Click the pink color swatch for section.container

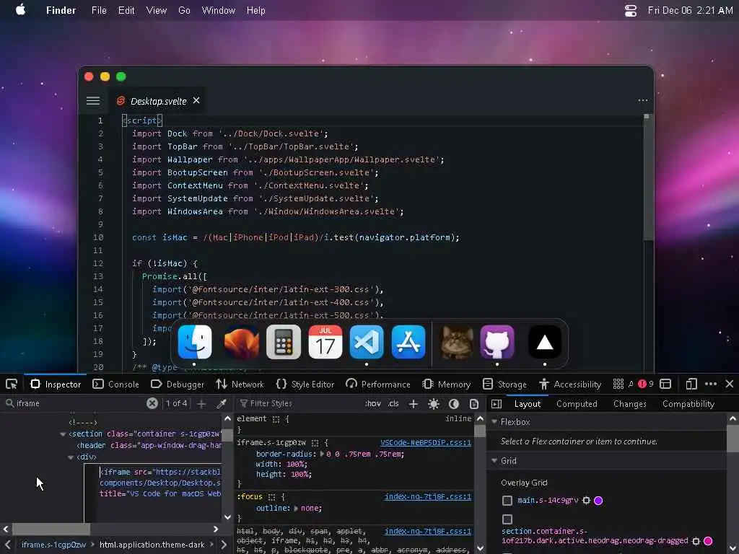click(x=708, y=541)
